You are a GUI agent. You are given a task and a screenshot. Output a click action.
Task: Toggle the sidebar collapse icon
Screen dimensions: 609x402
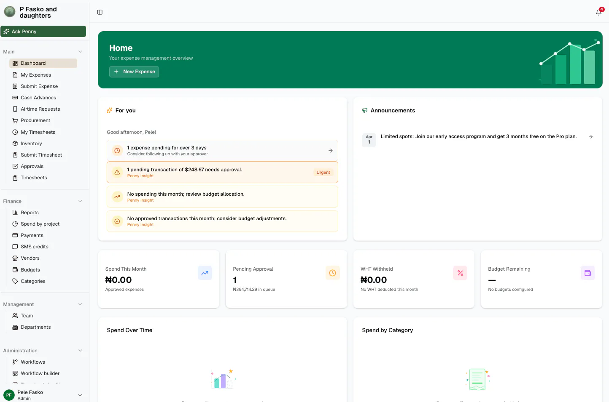coord(100,12)
